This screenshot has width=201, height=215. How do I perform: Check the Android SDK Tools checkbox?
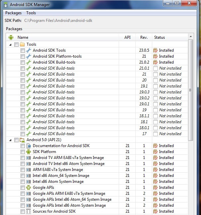click(x=23, y=50)
